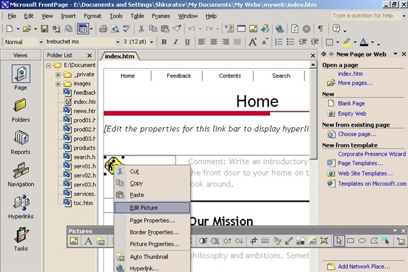Toggle the Folder List button in toolbar
Viewport: 408px width, 272px height.
[83, 29]
